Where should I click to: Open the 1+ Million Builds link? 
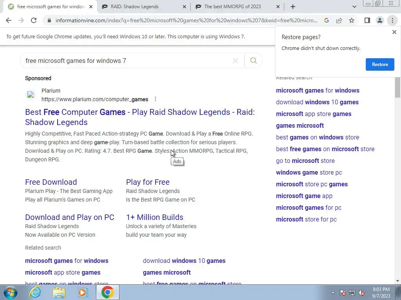coord(154,217)
